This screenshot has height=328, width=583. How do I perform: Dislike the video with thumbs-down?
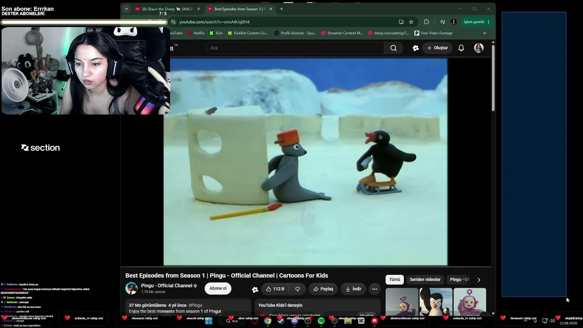click(297, 289)
